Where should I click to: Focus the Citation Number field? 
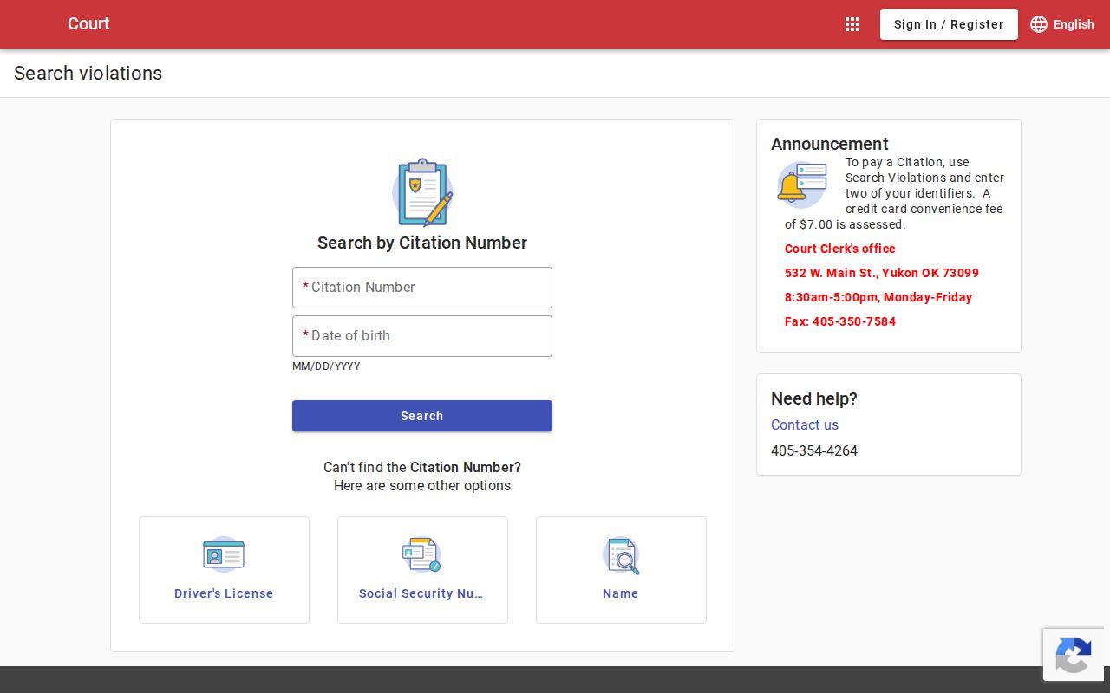[422, 288]
